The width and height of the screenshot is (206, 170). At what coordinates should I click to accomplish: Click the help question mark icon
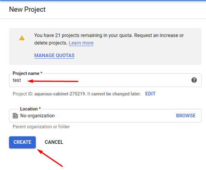coord(194,80)
